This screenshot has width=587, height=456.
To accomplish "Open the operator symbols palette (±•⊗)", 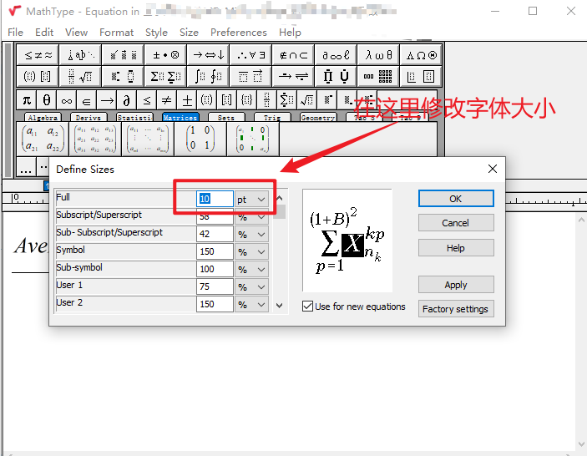I will pos(166,55).
